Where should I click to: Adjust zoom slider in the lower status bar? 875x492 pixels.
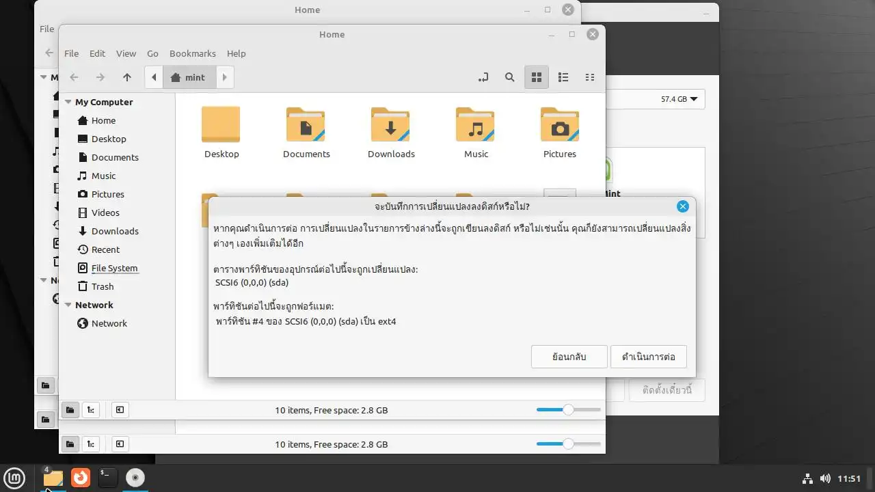click(568, 444)
